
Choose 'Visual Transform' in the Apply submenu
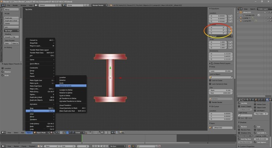[71, 105]
